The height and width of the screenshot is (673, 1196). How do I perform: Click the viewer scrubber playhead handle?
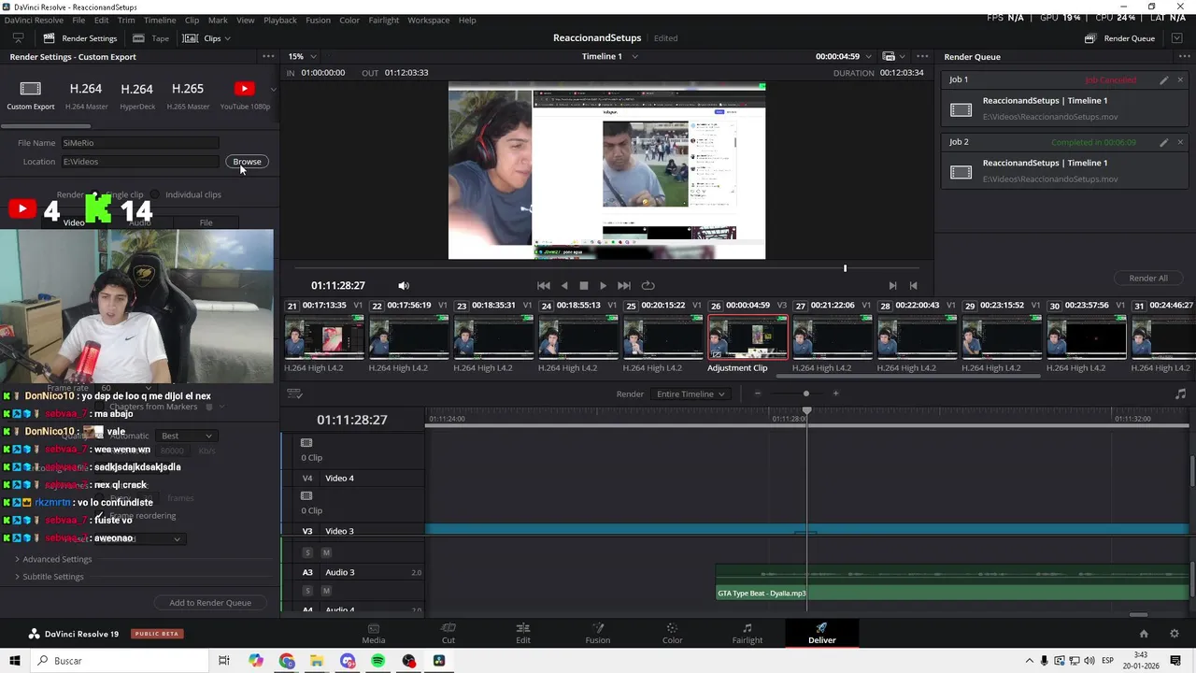pos(845,268)
